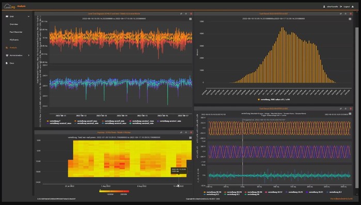Click the heatmap color scale gradient bar
The width and height of the screenshot is (361, 205).
pyautogui.click(x=114, y=191)
